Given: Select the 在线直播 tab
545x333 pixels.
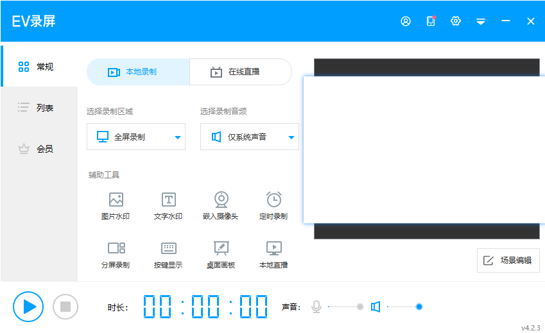Looking at the screenshot, I should click(241, 72).
